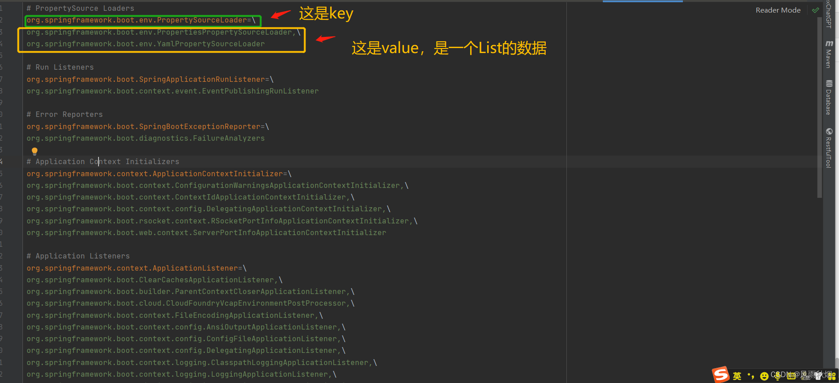The height and width of the screenshot is (383, 839).
Task: Click the '# Run Listeners' comment
Action: click(60, 67)
